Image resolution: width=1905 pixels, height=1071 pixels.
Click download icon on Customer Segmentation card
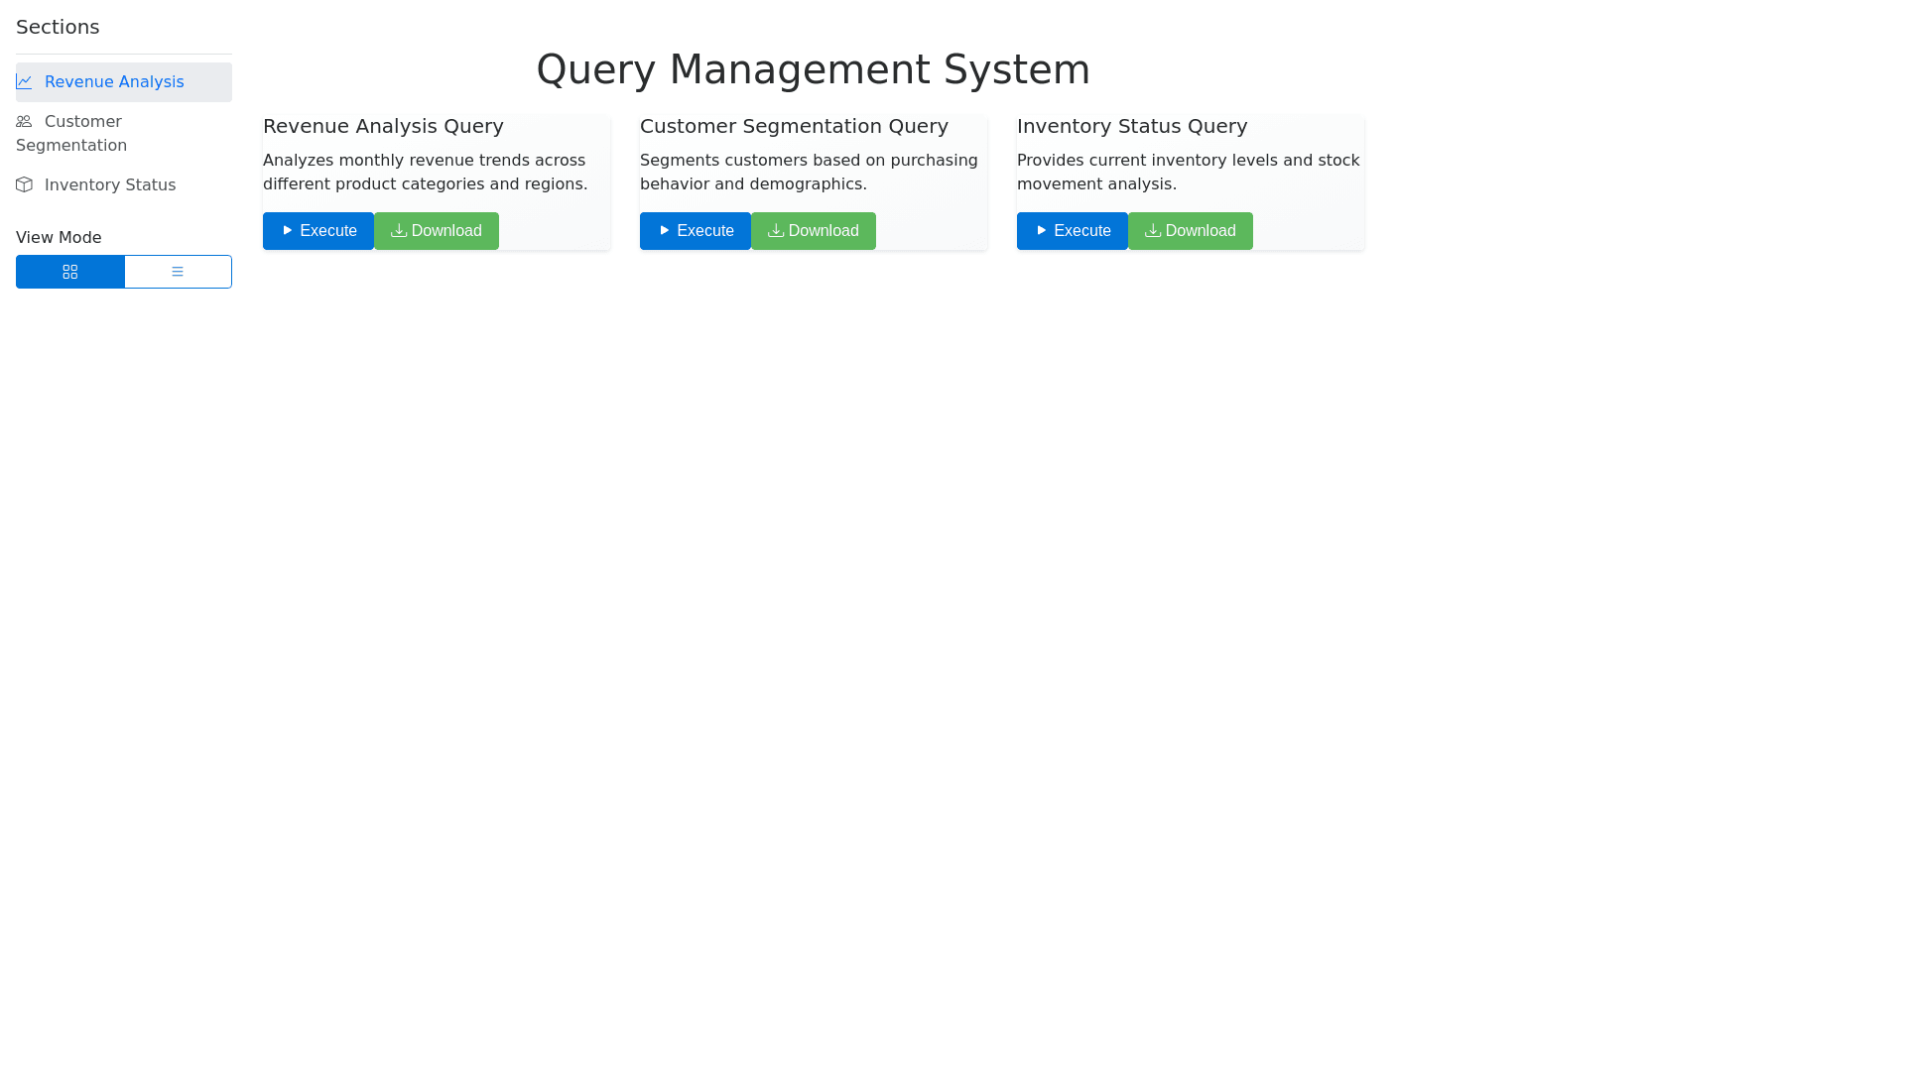776,231
